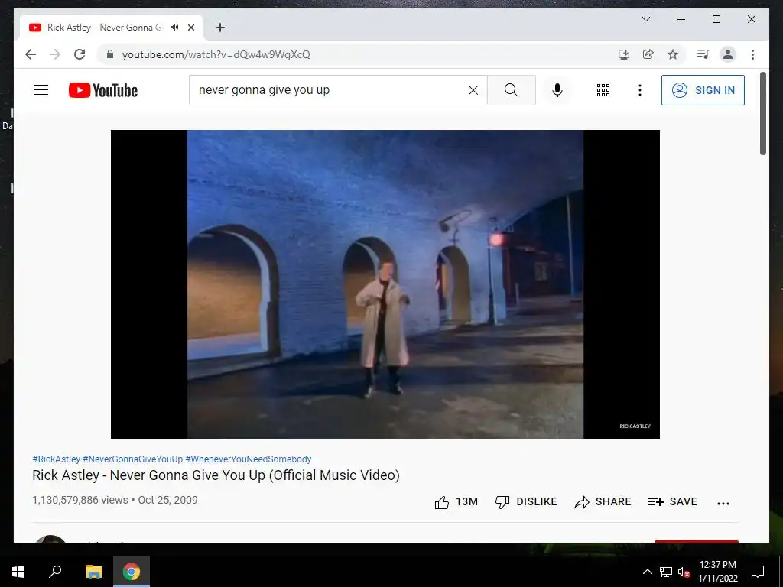Reload the YouTube page
The image size is (783, 587).
80,54
